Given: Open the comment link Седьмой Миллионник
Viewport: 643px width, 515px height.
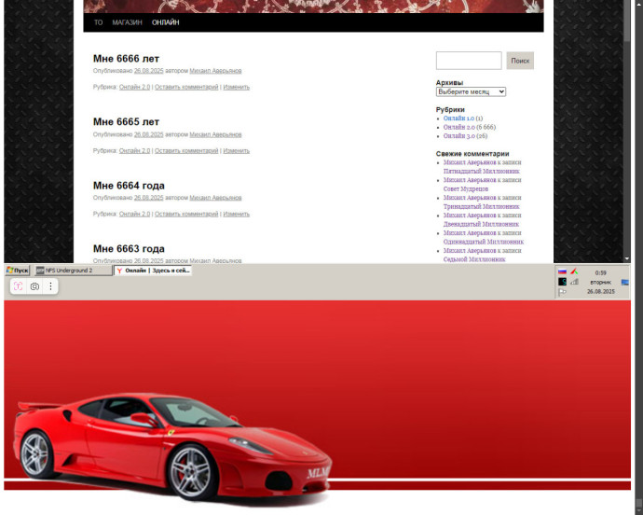Looking at the screenshot, I should [x=474, y=259].
